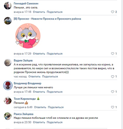Screen dimensions: 123x129
Task: Click the cat with heart sticker
Action: pos(28,36)
